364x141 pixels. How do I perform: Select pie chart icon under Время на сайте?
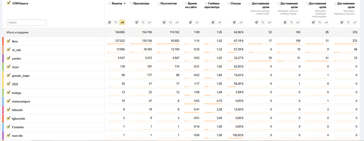tap(190, 22)
